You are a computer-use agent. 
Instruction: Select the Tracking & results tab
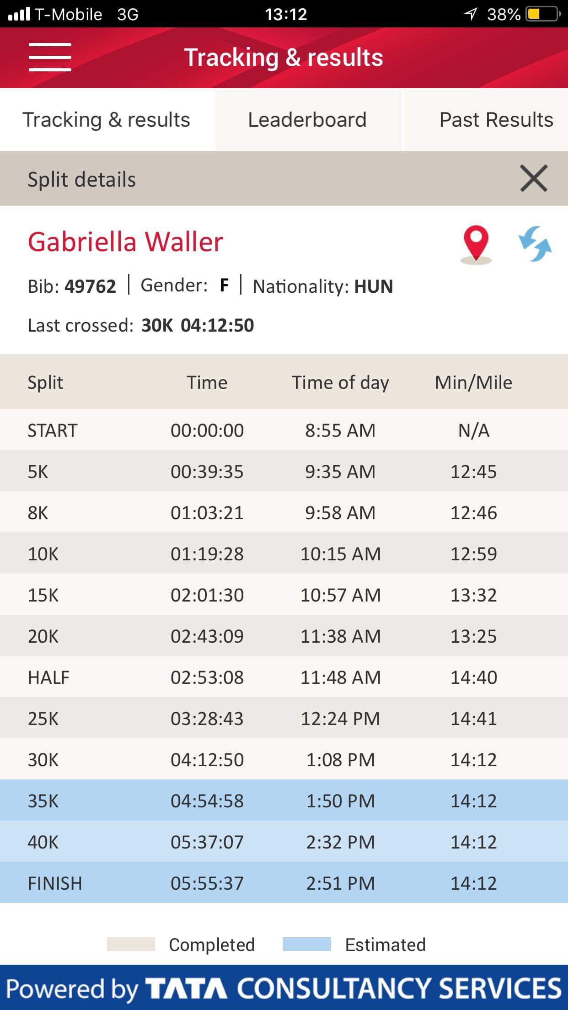106,120
